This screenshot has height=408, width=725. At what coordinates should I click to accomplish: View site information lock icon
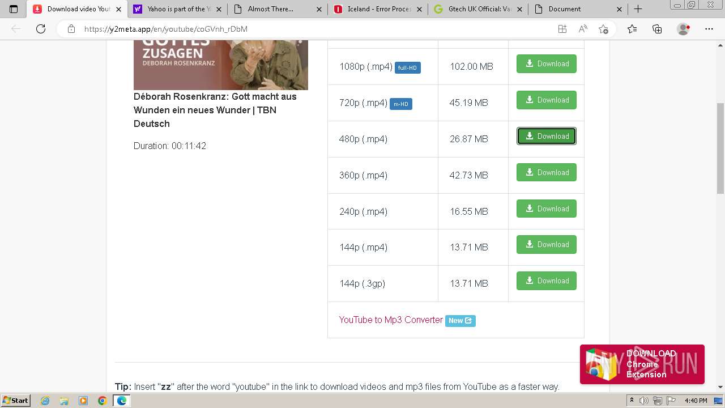[71, 29]
